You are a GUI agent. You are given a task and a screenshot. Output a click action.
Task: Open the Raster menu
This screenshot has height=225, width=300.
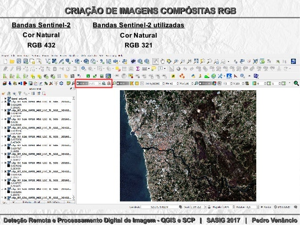pyautogui.click(x=63, y=55)
